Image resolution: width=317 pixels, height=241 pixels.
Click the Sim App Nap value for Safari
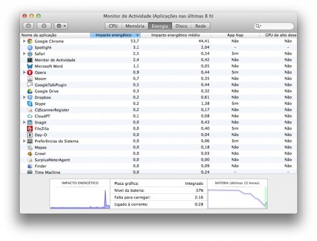(x=235, y=54)
